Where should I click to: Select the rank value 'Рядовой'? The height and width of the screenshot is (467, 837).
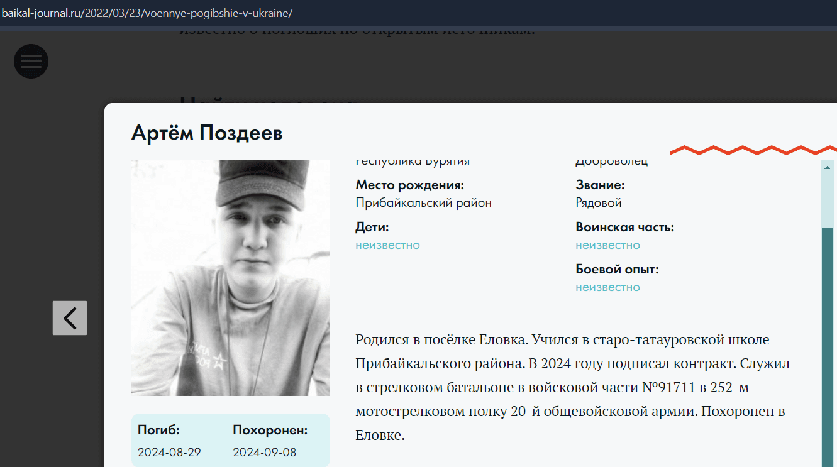pyautogui.click(x=598, y=203)
